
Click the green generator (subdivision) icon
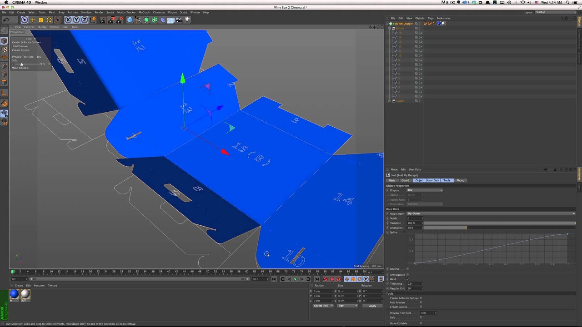[146, 20]
